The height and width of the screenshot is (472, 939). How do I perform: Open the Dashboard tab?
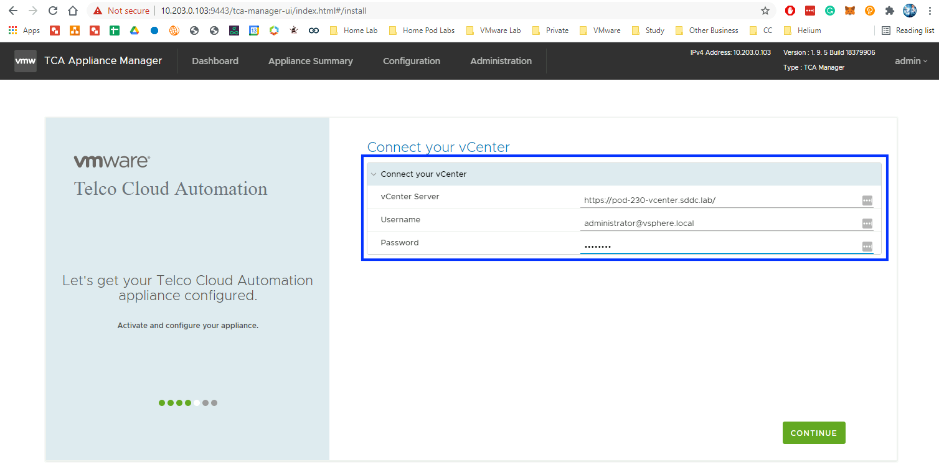click(x=215, y=61)
